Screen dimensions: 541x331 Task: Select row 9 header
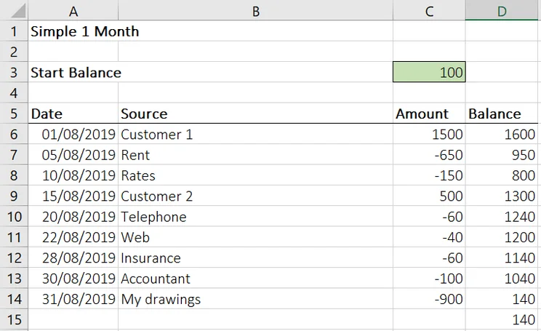click(x=14, y=196)
